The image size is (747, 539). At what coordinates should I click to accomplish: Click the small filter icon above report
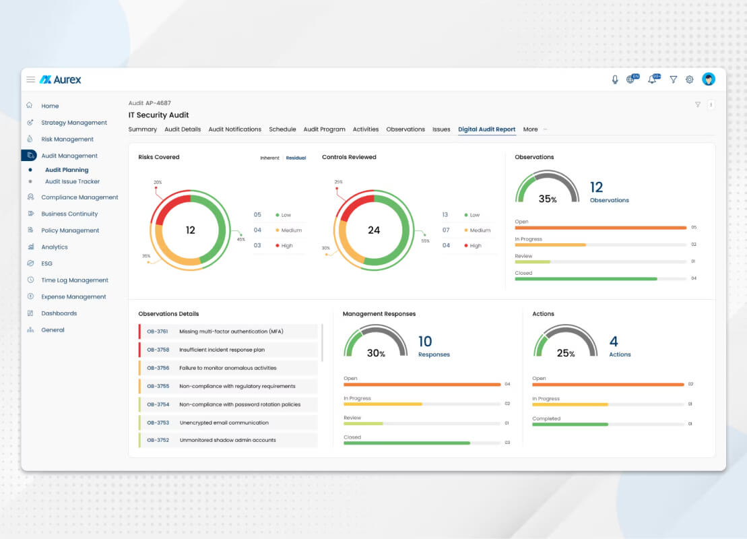(x=697, y=105)
